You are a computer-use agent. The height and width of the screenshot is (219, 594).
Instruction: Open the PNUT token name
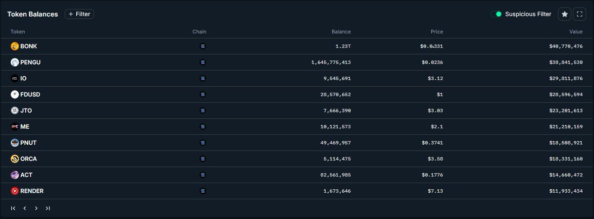29,143
